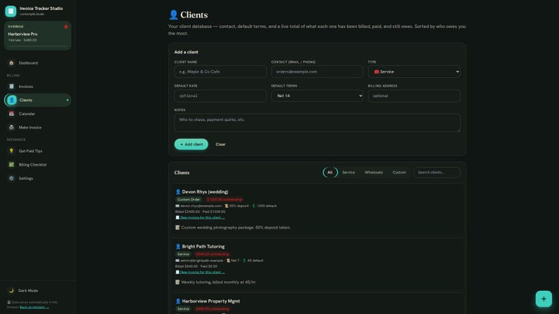
Task: Click Devon Rhys outstanding amount badge
Action: point(225,199)
